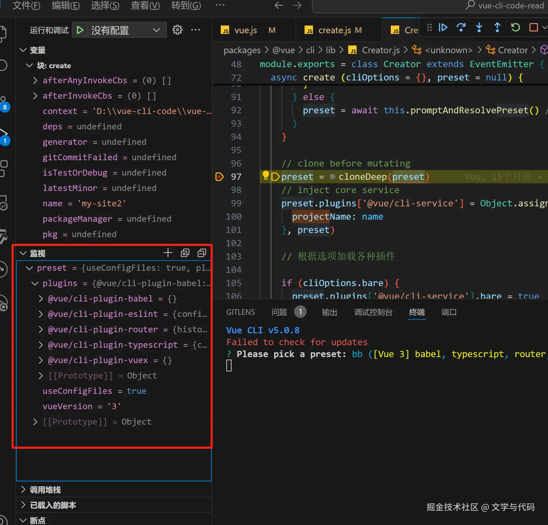
Task: Open source control with 8 changes badge
Action: pyautogui.click(x=3, y=104)
